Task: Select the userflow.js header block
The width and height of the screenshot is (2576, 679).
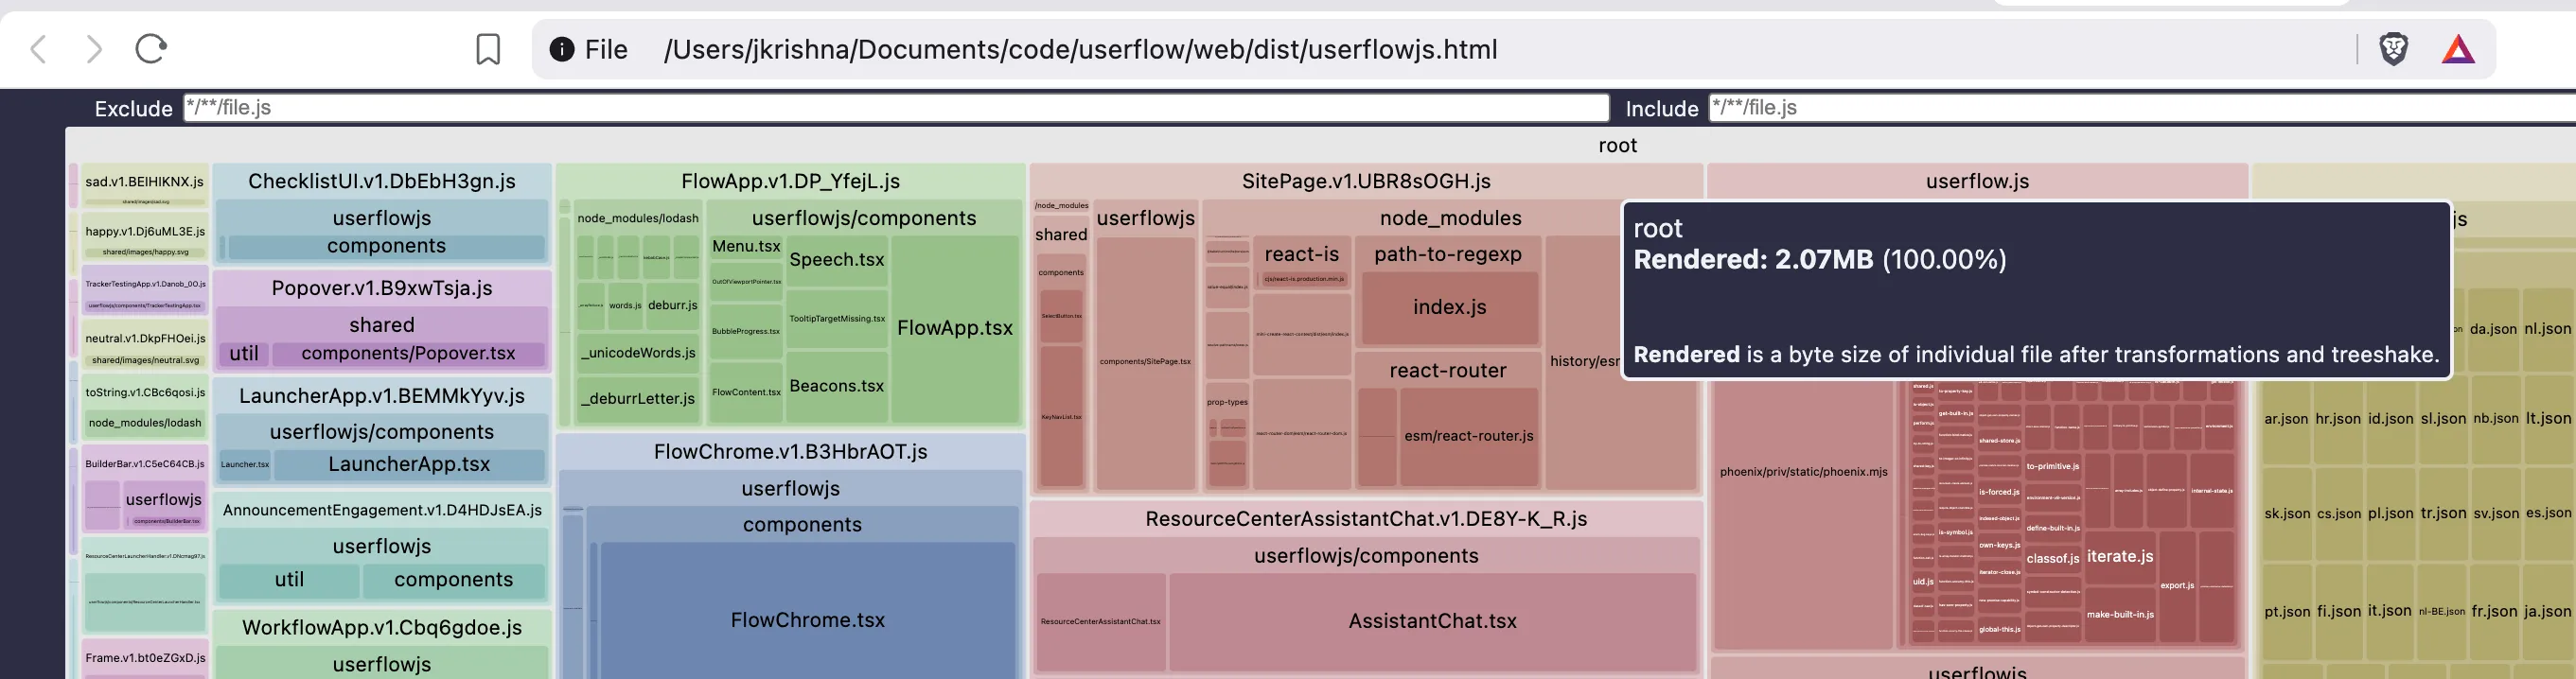Action: click(1977, 181)
